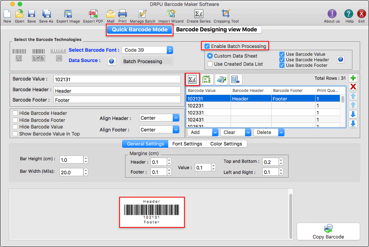Click the Barcode Header input field
Image resolution: width=369 pixels, height=247 pixels.
coord(117,91)
